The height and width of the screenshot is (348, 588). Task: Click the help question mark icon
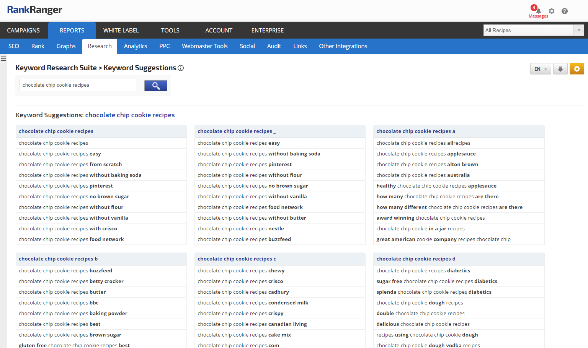point(564,11)
